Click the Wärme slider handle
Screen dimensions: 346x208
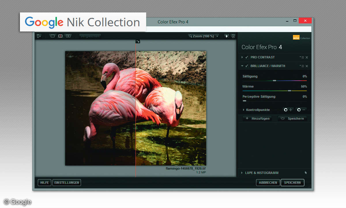289,91
